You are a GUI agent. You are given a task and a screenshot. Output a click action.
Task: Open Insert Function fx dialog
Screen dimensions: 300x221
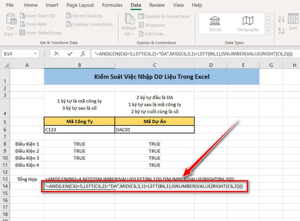(83, 54)
